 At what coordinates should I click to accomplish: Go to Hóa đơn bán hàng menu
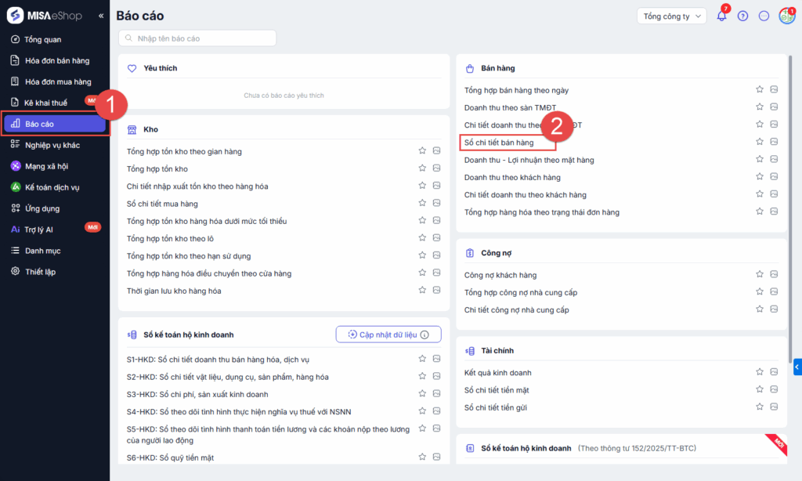pyautogui.click(x=56, y=60)
